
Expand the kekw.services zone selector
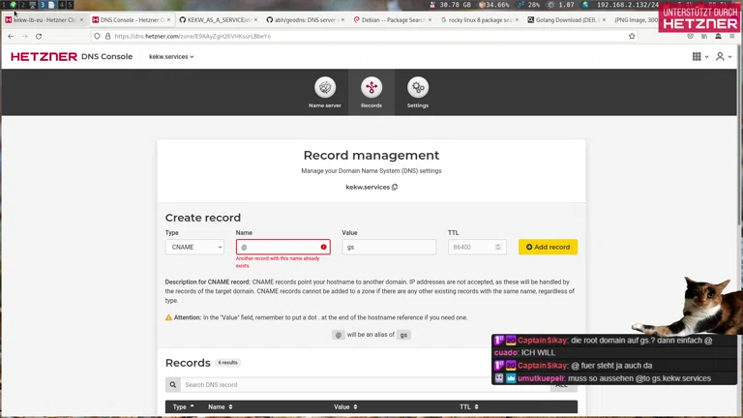(171, 56)
